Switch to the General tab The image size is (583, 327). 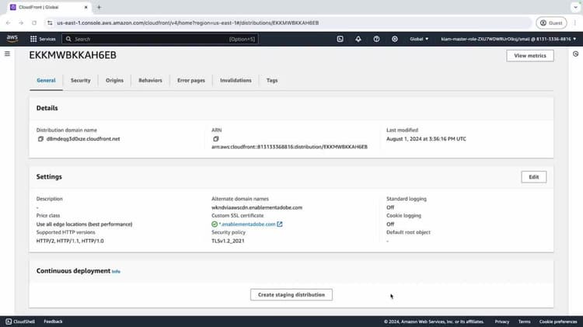[x=46, y=80]
